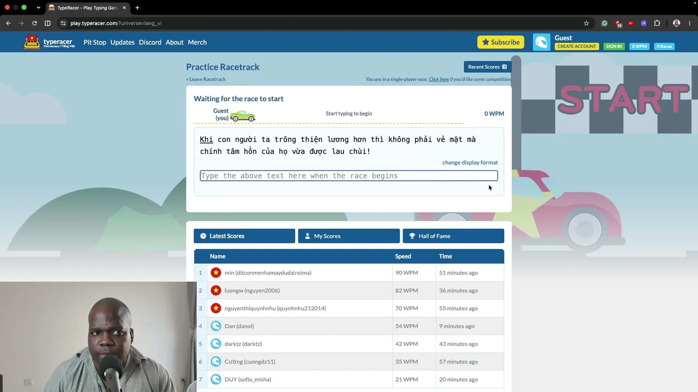Open the About menu item
The height and width of the screenshot is (392, 698).
[174, 42]
